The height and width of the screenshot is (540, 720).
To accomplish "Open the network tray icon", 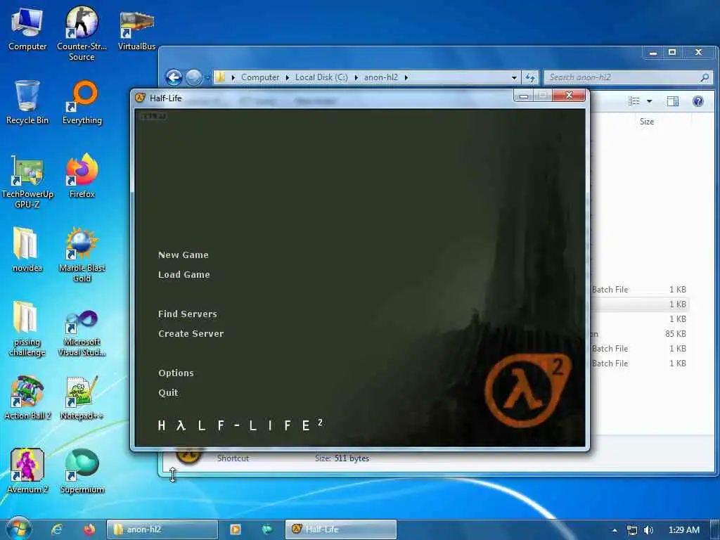I will [632, 530].
